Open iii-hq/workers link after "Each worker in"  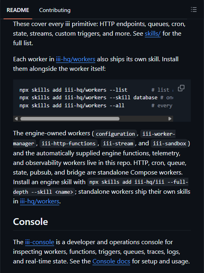75,59
